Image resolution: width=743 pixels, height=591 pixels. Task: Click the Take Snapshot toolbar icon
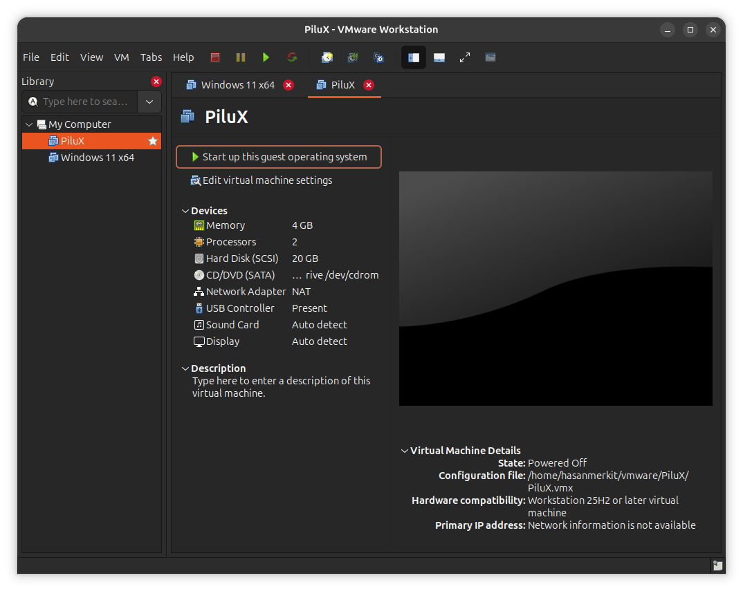[x=327, y=57]
